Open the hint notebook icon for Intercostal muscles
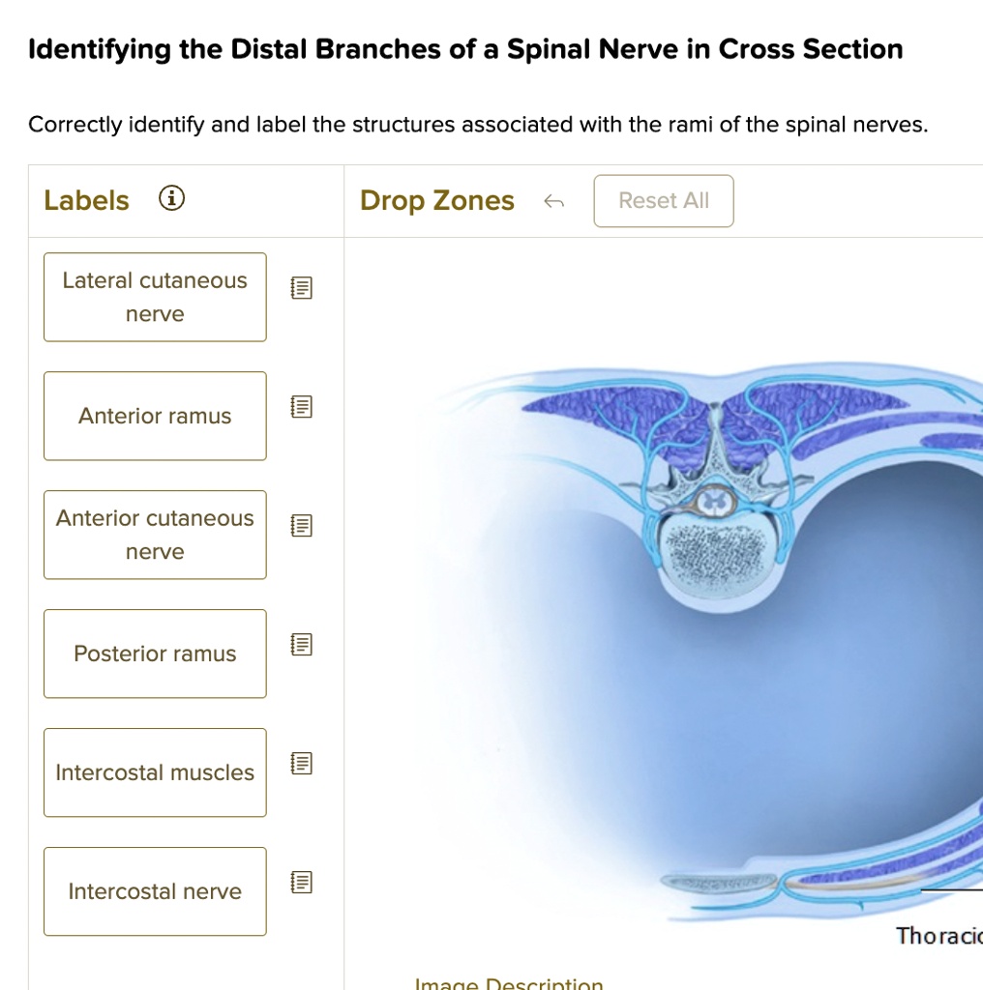The image size is (983, 990). pos(300,763)
